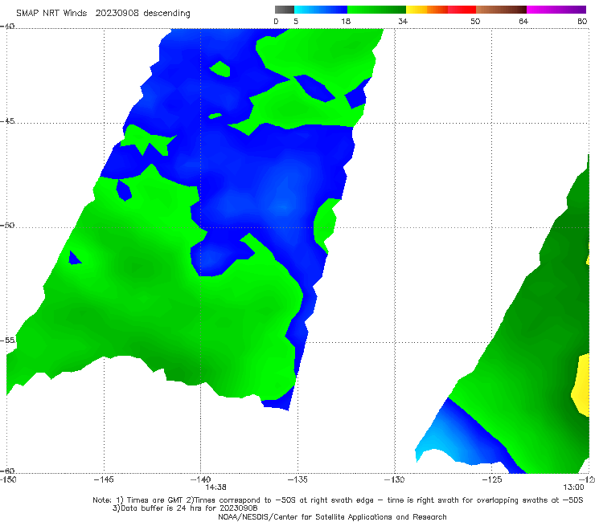Click the longitude label "-135"
The height and width of the screenshot is (522, 595).
pyautogui.click(x=297, y=479)
